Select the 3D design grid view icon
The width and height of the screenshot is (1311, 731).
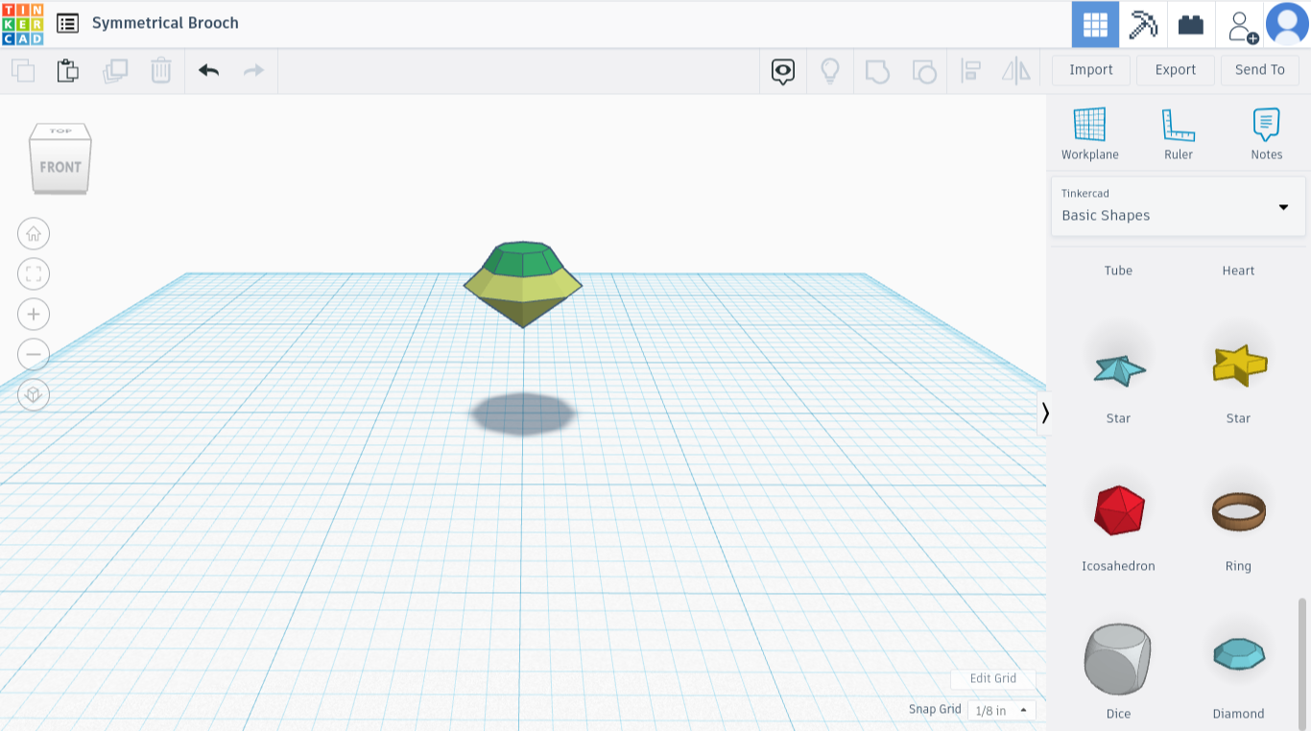(1095, 24)
